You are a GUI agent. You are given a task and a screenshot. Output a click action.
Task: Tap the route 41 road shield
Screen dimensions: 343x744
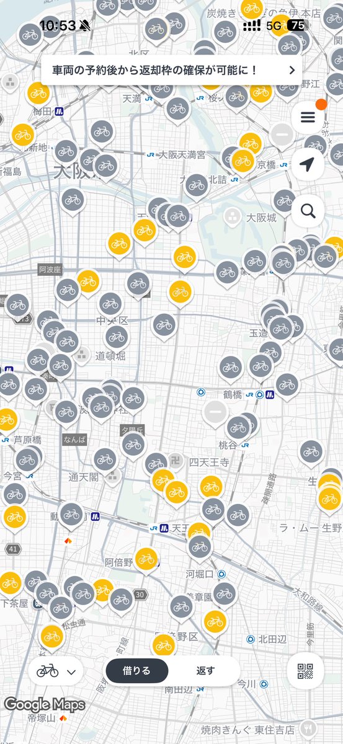(13, 549)
